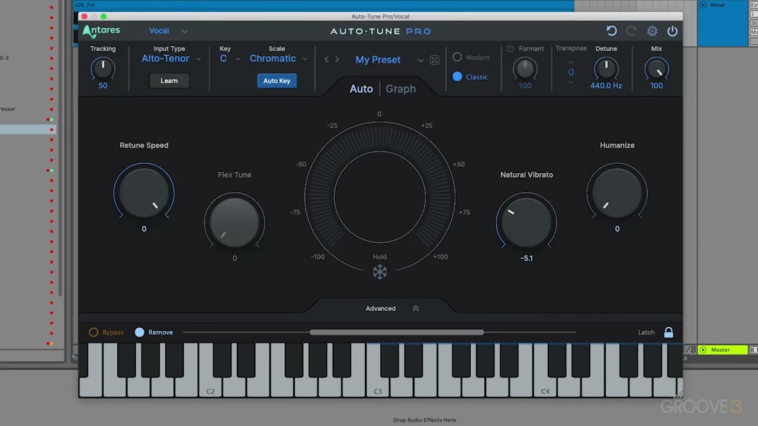
Task: Toggle the Bypass keyboard mode
Action: [94, 333]
